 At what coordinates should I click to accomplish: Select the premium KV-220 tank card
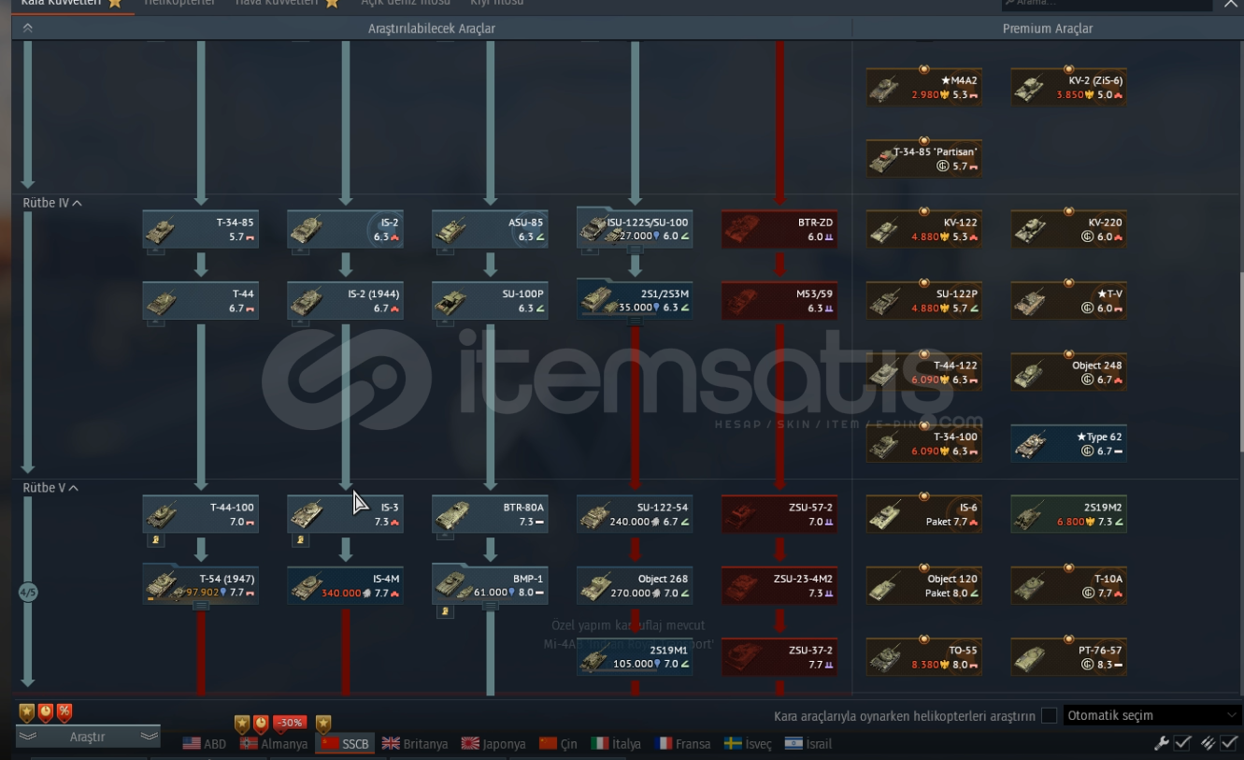click(1069, 229)
